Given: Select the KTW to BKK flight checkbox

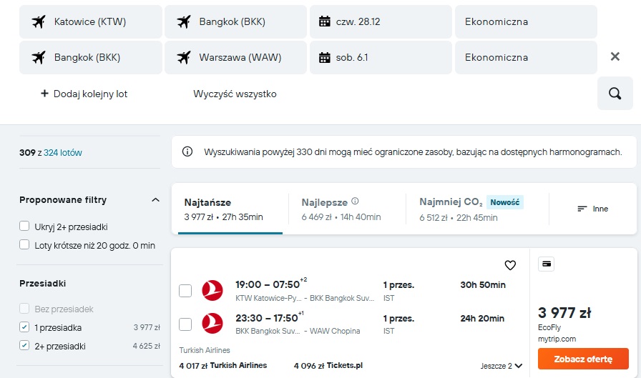Looking at the screenshot, I should [185, 291].
